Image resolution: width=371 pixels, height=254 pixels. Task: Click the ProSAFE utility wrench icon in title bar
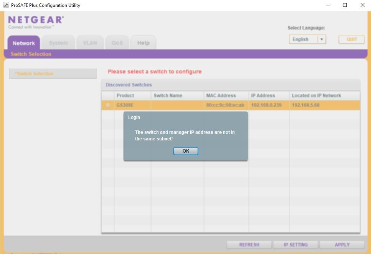pyautogui.click(x=6, y=5)
